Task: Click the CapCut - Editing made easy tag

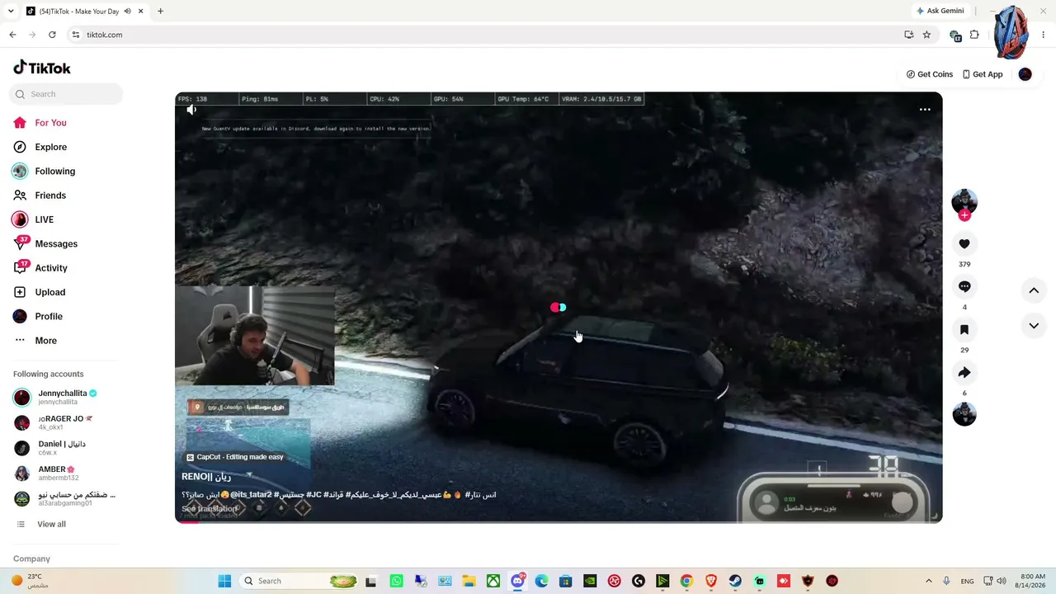Action: [234, 457]
